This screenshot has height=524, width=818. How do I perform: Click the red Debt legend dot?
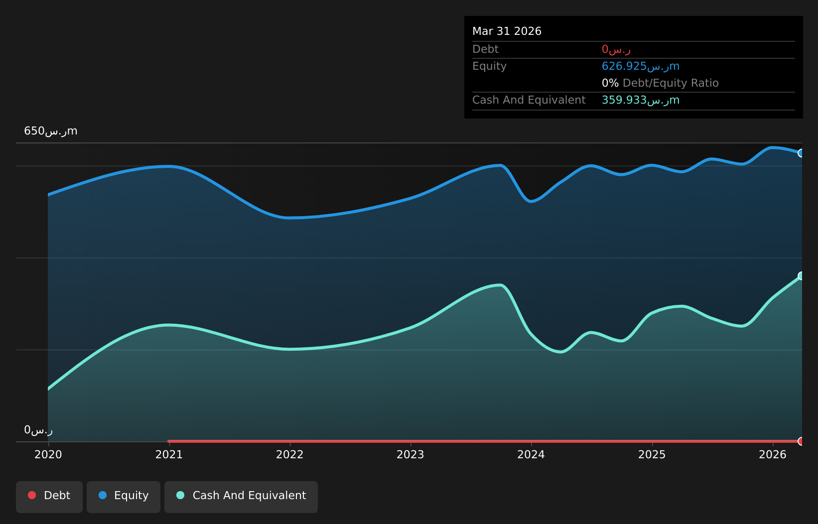coord(32,495)
